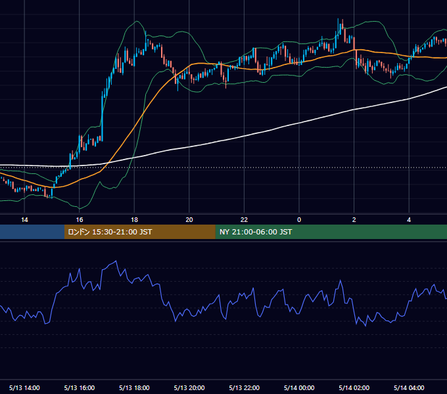Image resolution: width=447 pixels, height=394 pixels.
Task: Click the 5/13 22:00 time label
Action: click(245, 387)
